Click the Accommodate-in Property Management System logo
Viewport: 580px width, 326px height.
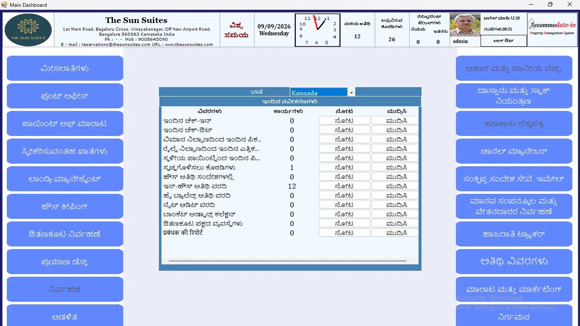[x=552, y=29]
